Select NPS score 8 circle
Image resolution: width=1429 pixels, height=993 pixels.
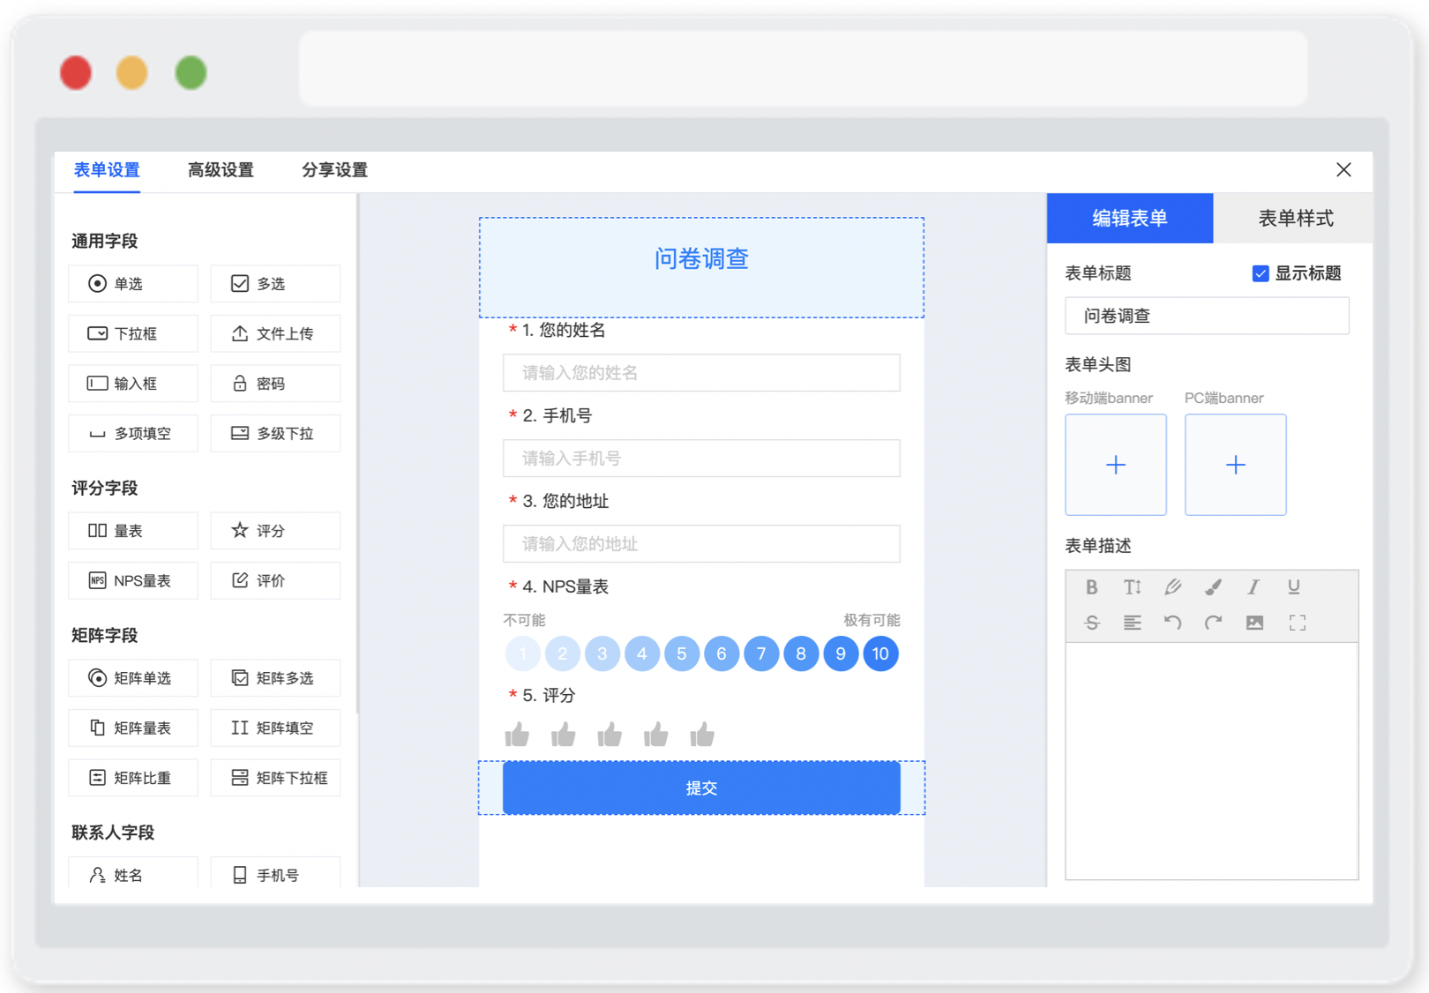[x=801, y=653]
